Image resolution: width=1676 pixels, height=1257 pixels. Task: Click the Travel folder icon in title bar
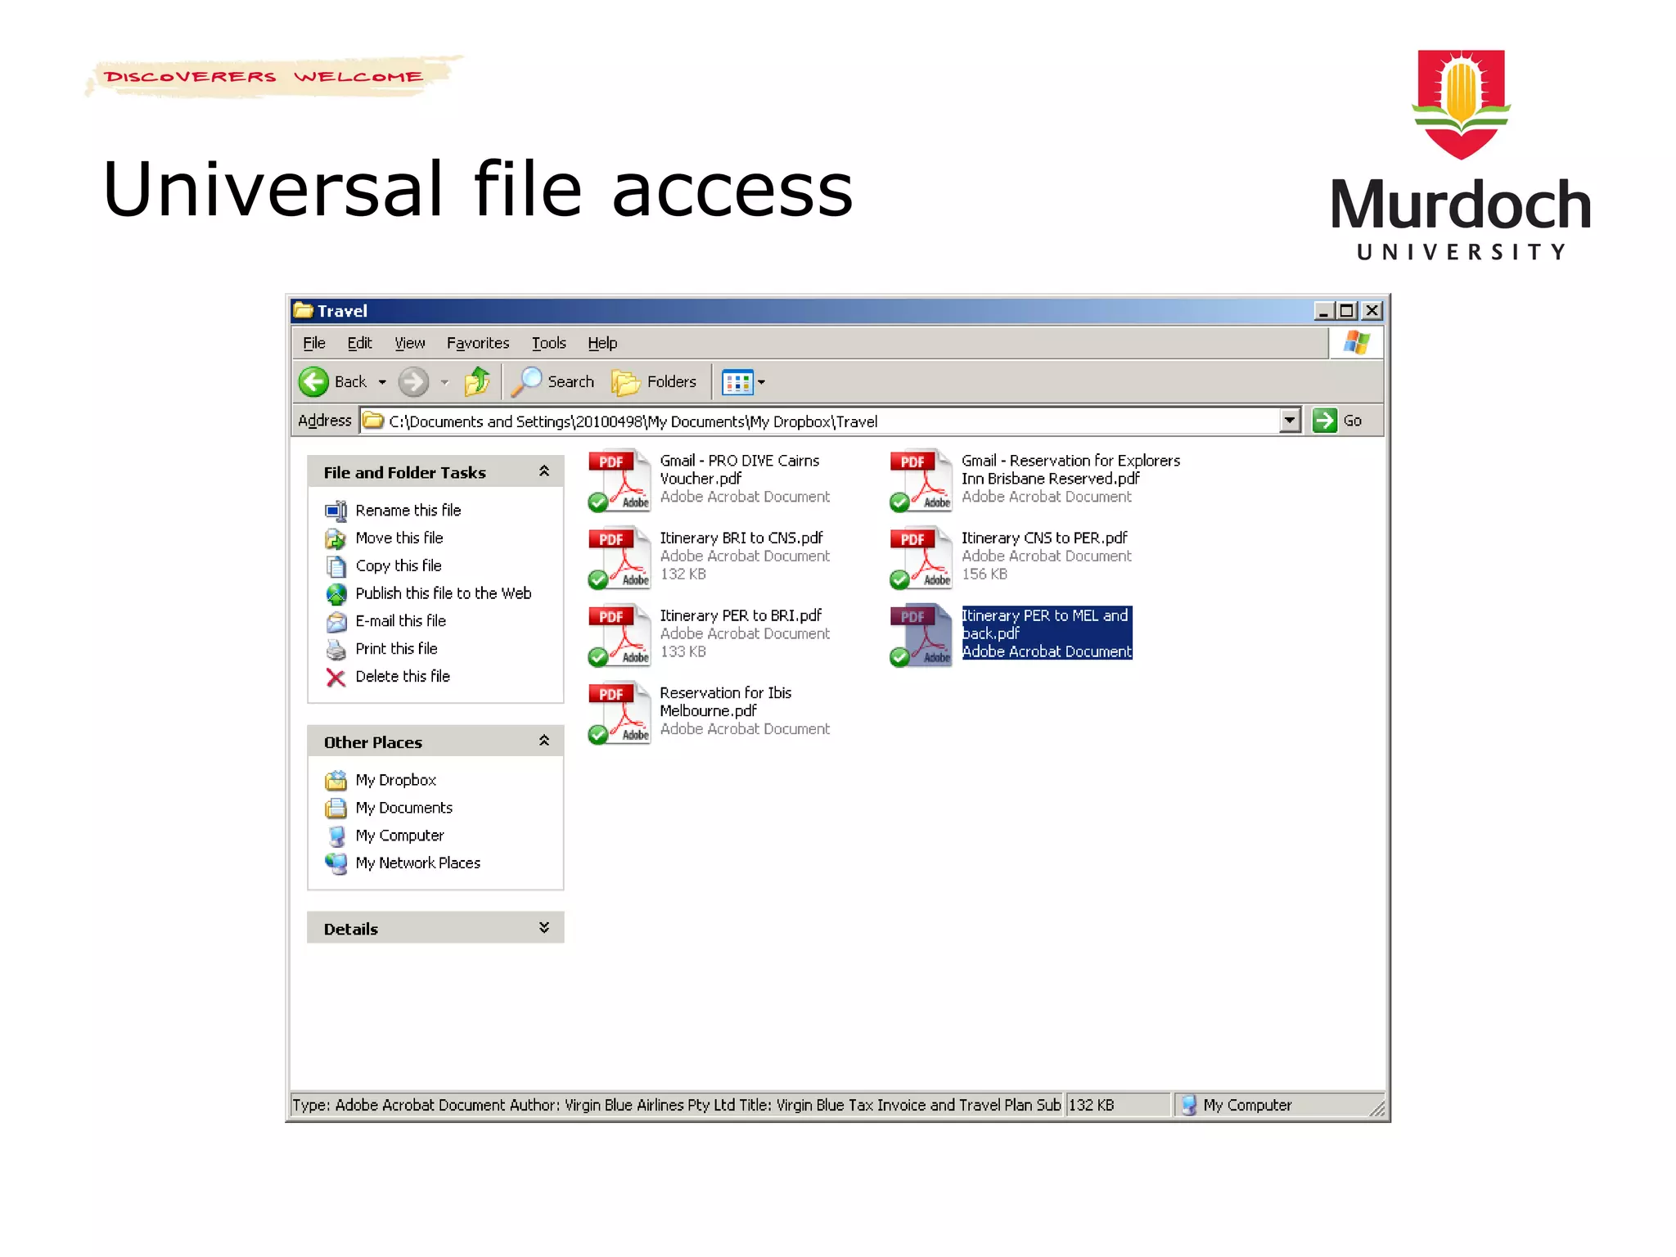304,310
